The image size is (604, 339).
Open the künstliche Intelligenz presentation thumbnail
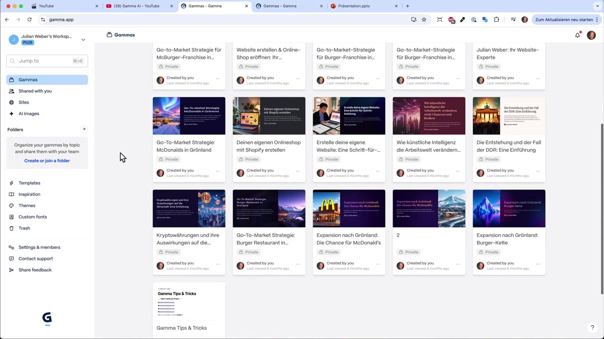(x=429, y=116)
